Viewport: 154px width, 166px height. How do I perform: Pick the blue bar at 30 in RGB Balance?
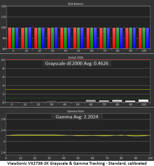click(x=56, y=38)
